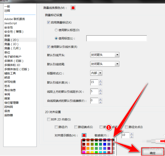Image resolution: width=165 pixels, height=156 pixels.
Task: Click the 敏感度 field showing 10
Action: click(x=125, y=135)
